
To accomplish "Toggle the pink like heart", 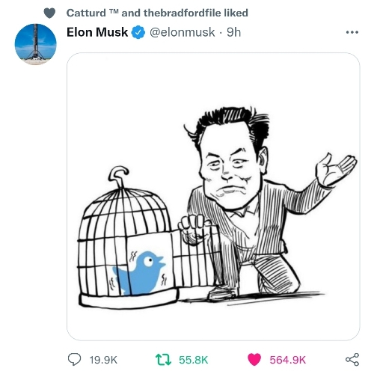I will 254,360.
